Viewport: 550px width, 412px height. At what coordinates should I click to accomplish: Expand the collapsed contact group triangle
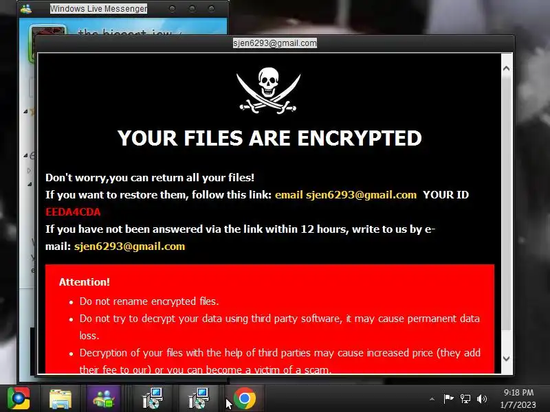coord(29,171)
